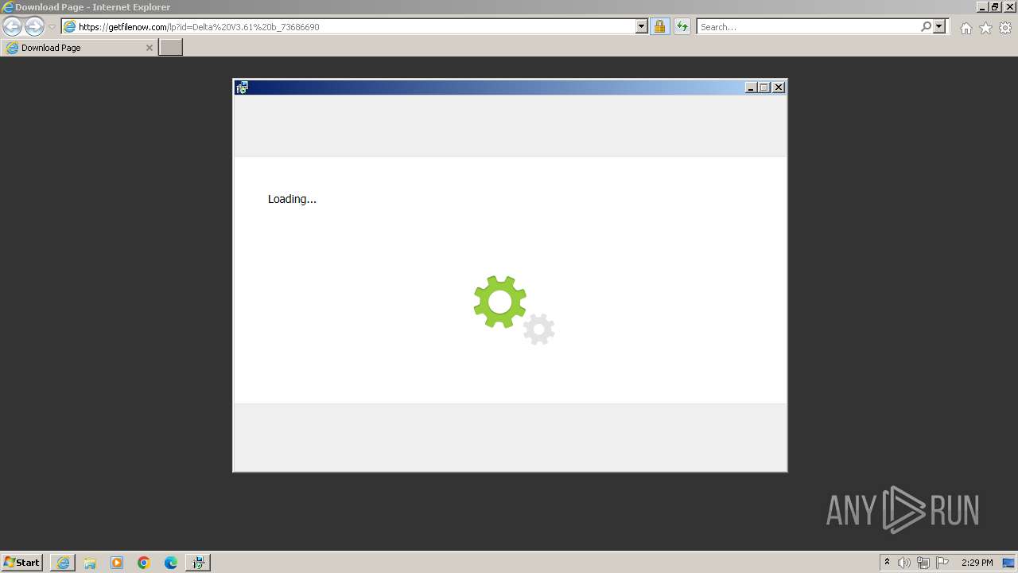Viewport: 1018px width, 573px height.
Task: View the security lock report icon
Action: (x=659, y=26)
